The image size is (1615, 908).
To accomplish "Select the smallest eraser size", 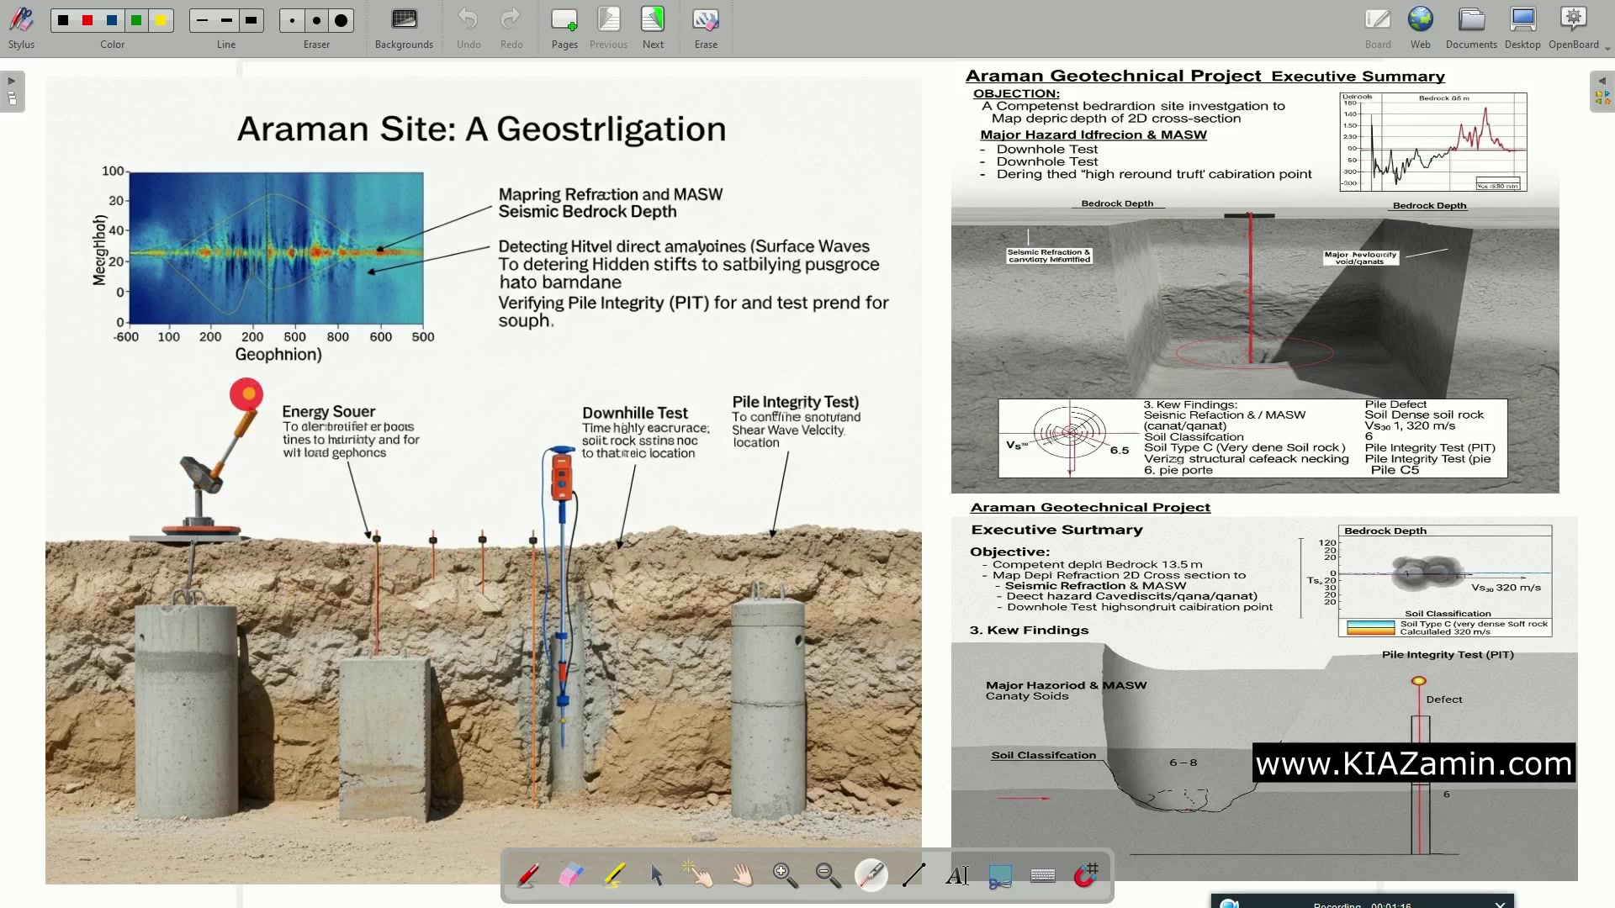I will click(292, 20).
